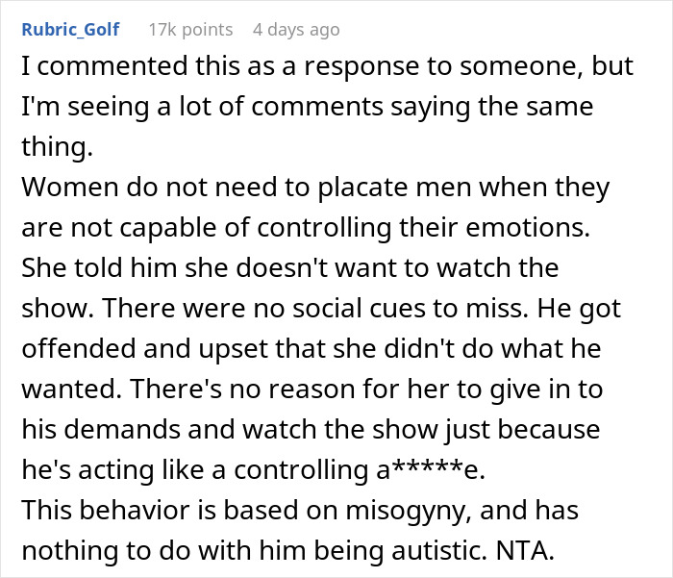Click the 4 days ago timestamp
This screenshot has height=578, width=673.
(295, 30)
